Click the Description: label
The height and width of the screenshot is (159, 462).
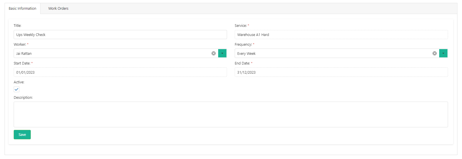coord(23,98)
